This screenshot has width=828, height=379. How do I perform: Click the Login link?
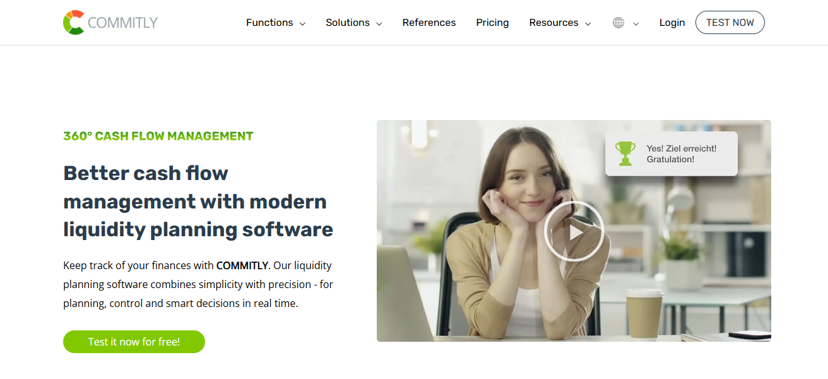(x=672, y=23)
